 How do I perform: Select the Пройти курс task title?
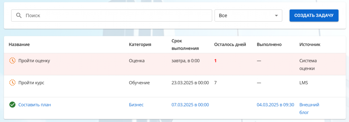click(x=31, y=83)
